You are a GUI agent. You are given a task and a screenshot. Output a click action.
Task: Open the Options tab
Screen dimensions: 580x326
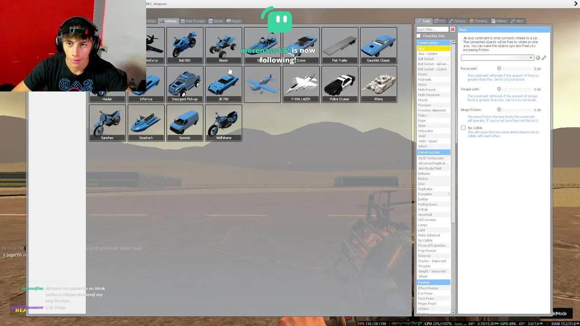[458, 21]
